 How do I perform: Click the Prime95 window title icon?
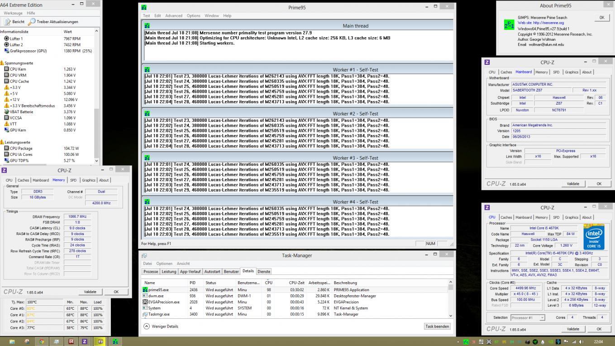(x=144, y=7)
